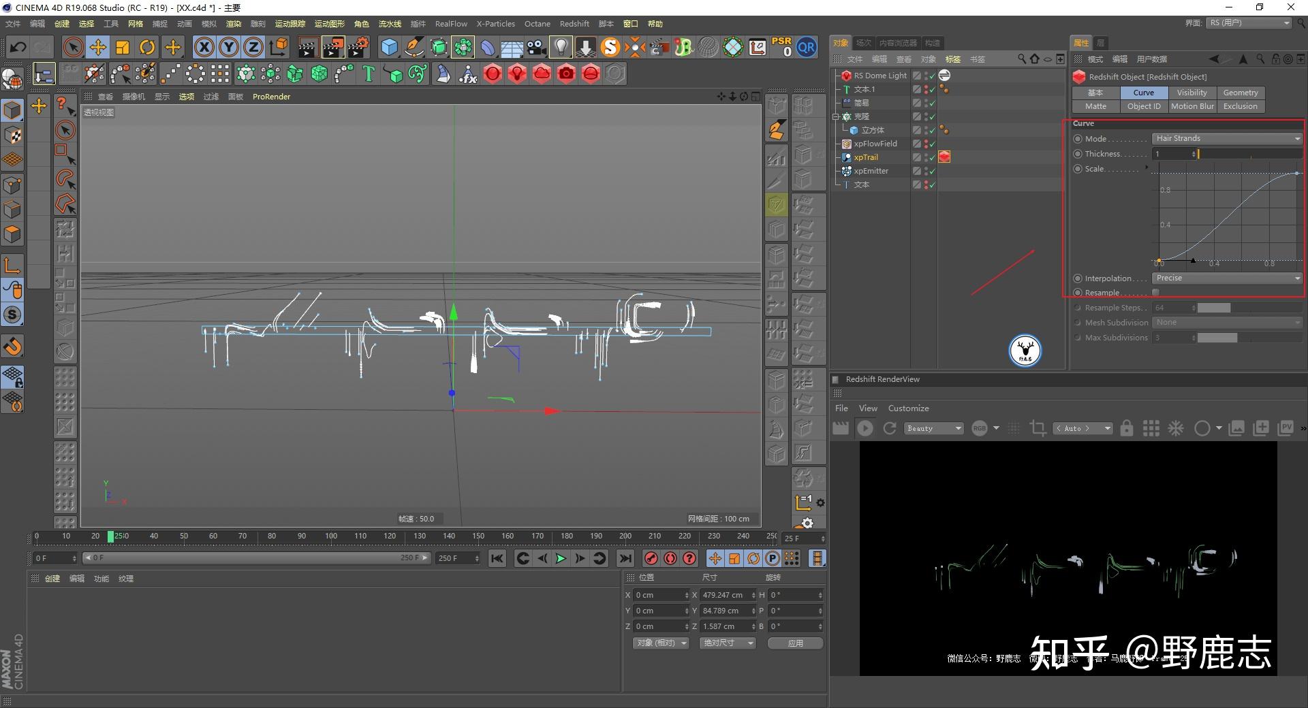Open the X-Particles menu

coord(495,24)
